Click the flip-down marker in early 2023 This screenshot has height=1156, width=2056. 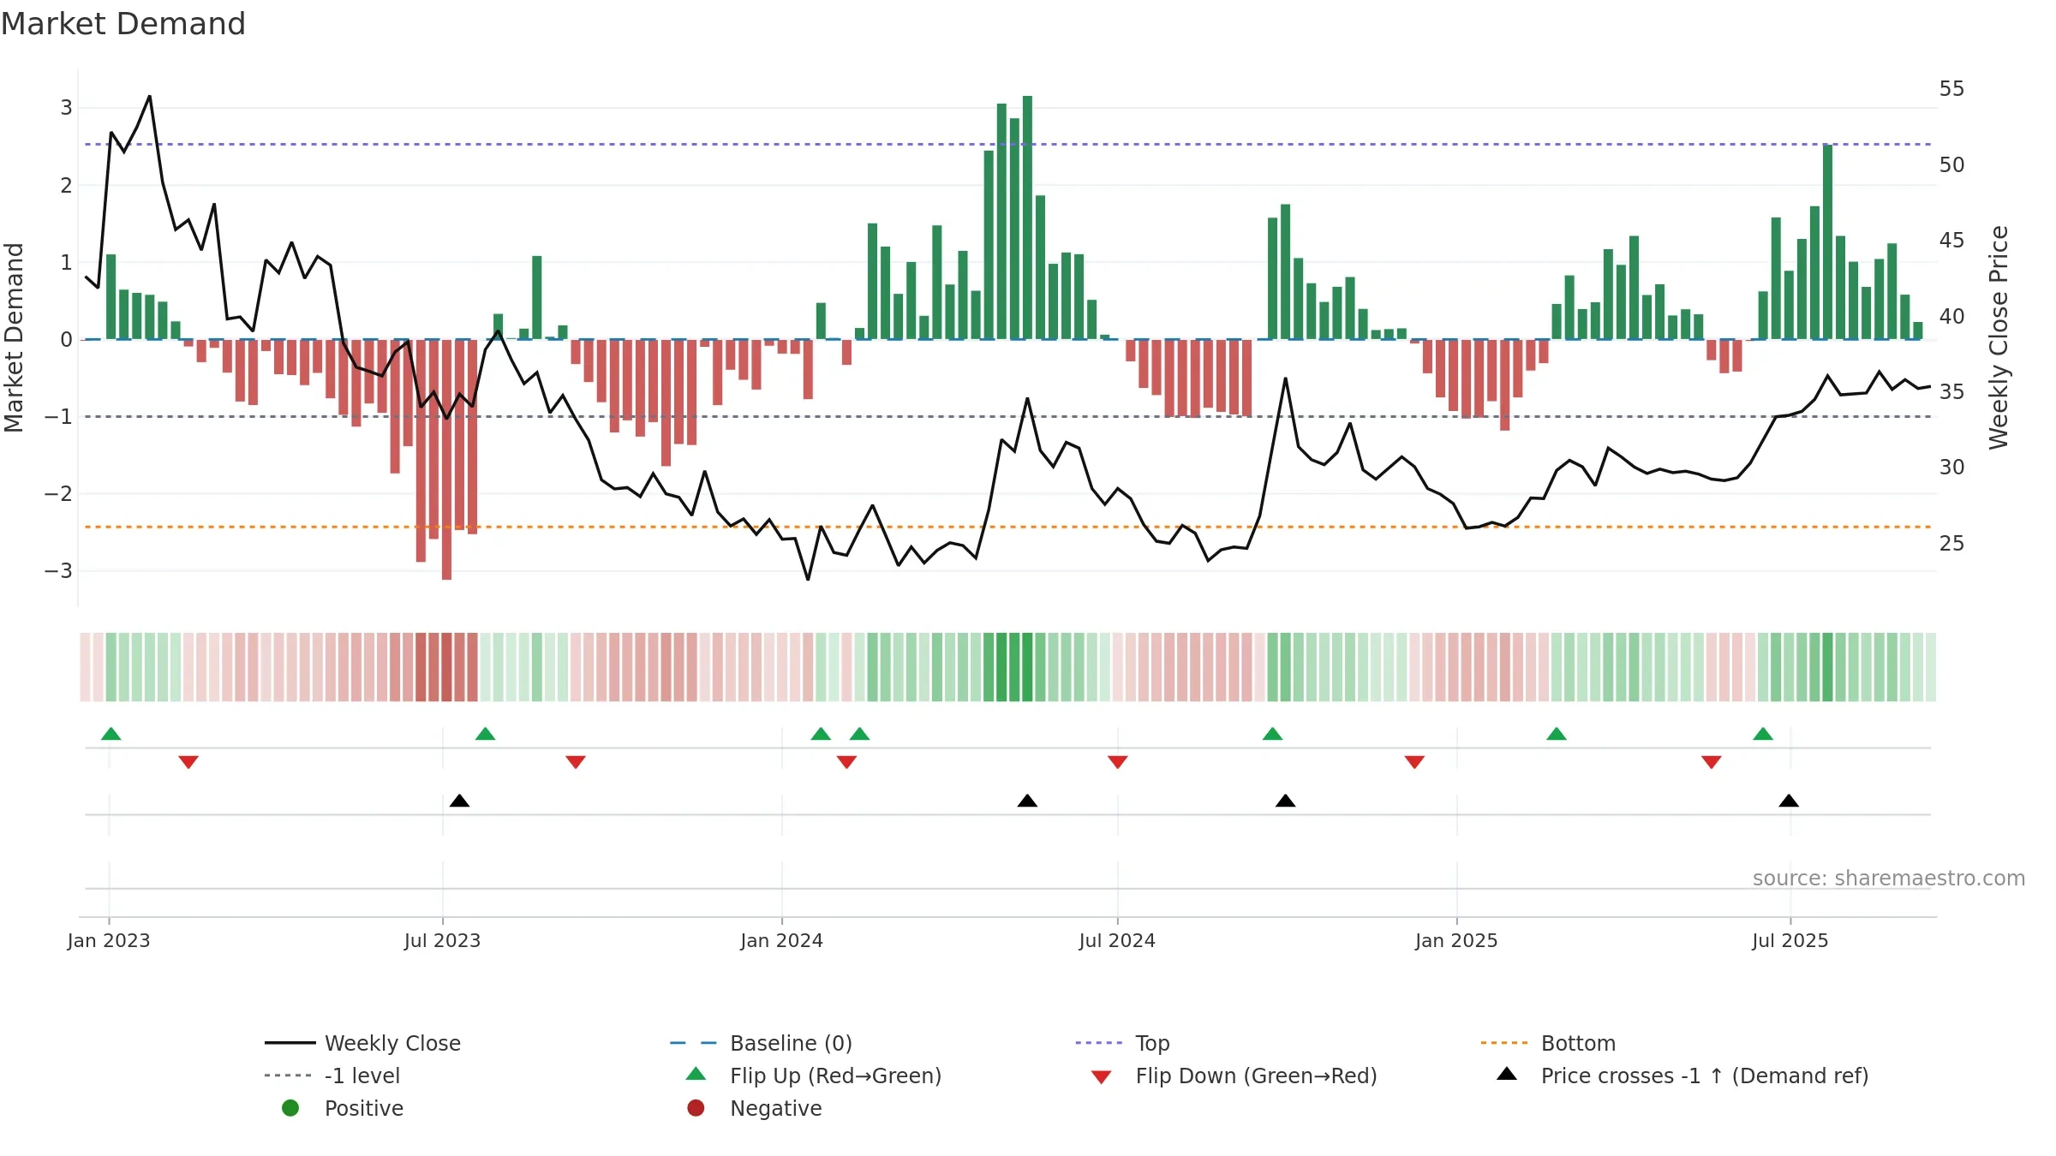(x=188, y=762)
